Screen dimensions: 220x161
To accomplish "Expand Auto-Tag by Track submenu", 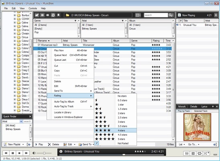I will (x=70, y=106).
